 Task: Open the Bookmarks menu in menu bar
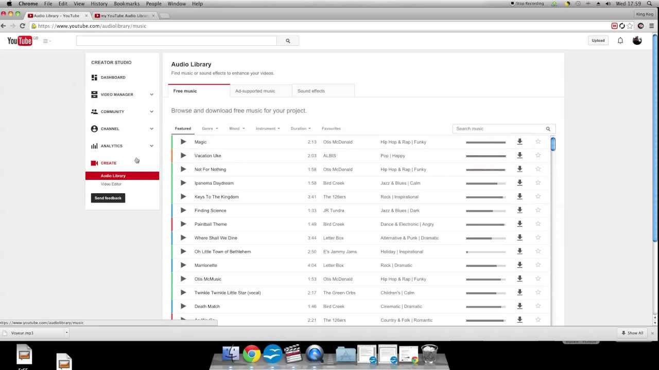pos(127,4)
